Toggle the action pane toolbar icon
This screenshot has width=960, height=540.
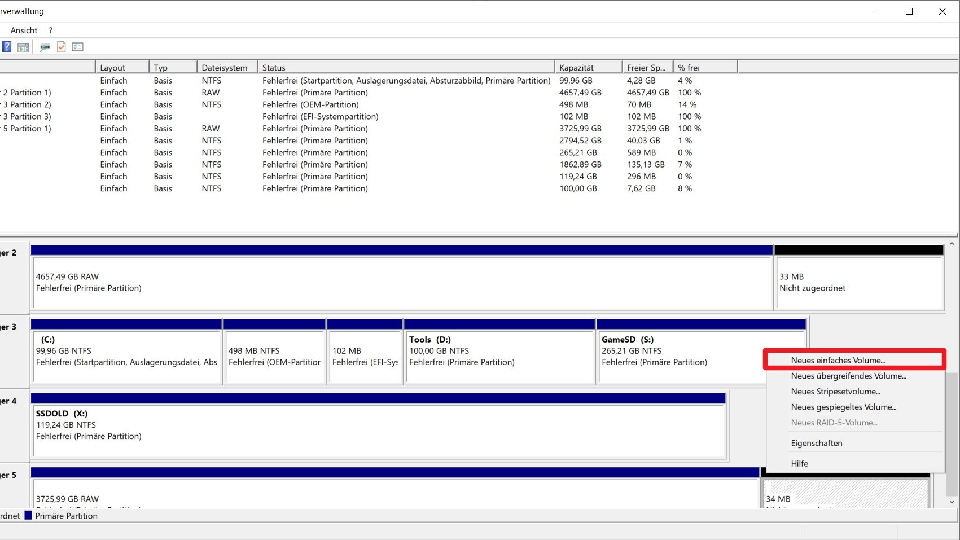coord(23,47)
